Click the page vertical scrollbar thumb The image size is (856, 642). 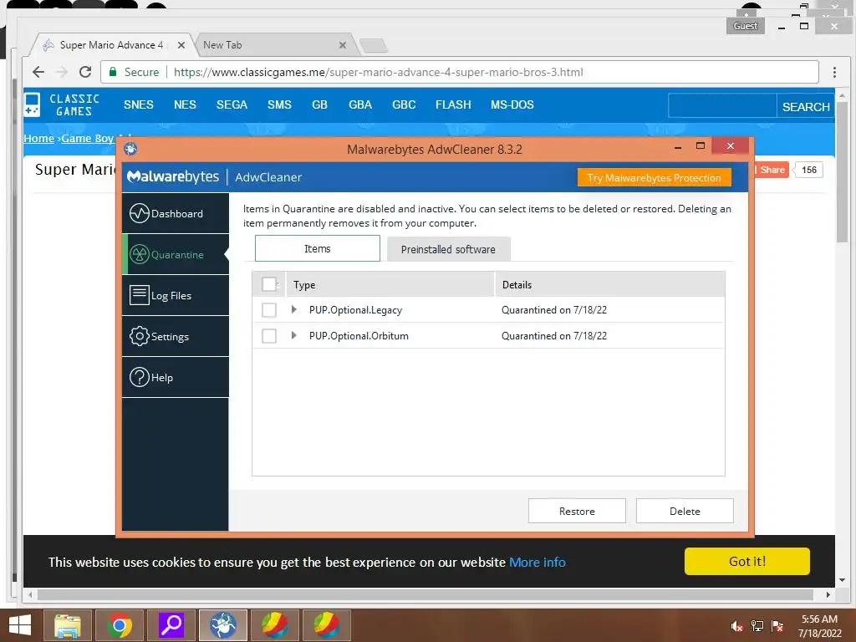pyautogui.click(x=843, y=173)
